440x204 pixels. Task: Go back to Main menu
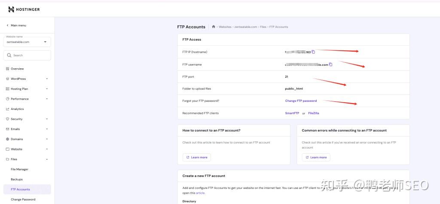click(16, 25)
